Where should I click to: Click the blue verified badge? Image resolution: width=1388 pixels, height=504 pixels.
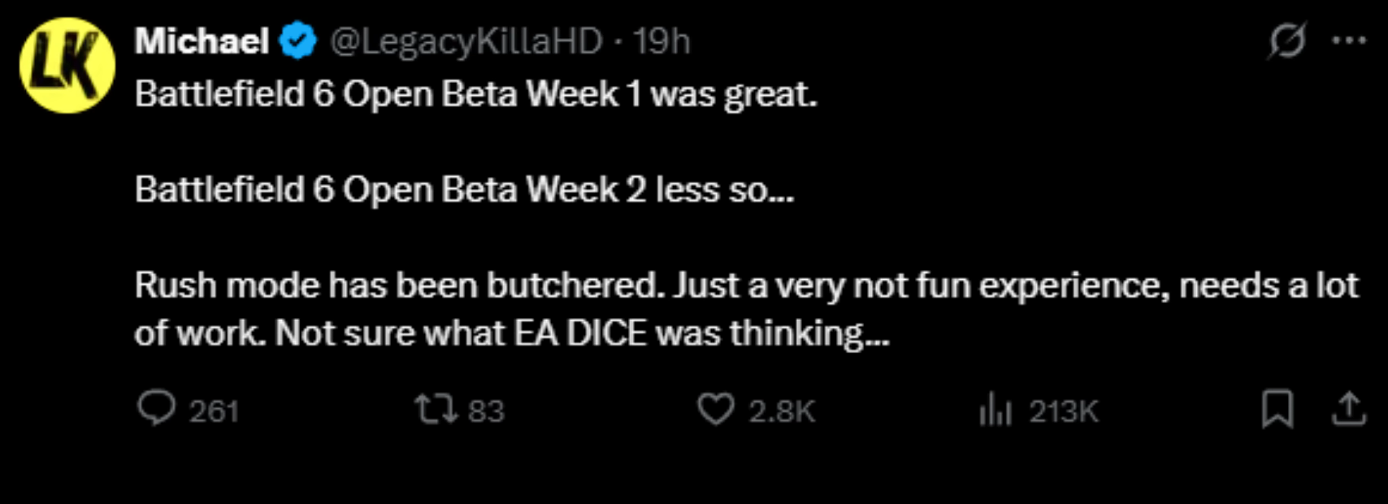298,41
